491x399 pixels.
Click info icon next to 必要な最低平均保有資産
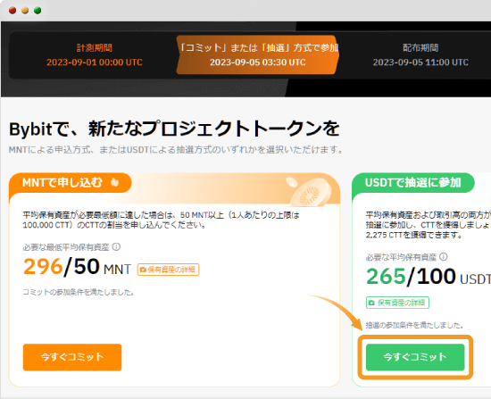(x=116, y=246)
